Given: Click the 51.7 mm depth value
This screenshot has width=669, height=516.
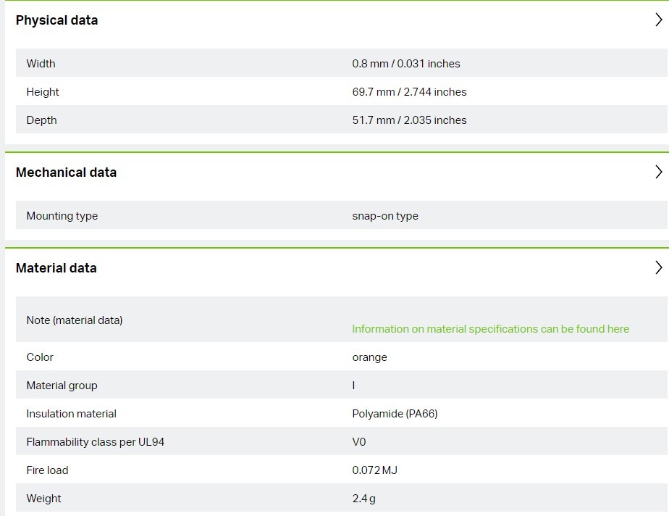Looking at the screenshot, I should (409, 120).
